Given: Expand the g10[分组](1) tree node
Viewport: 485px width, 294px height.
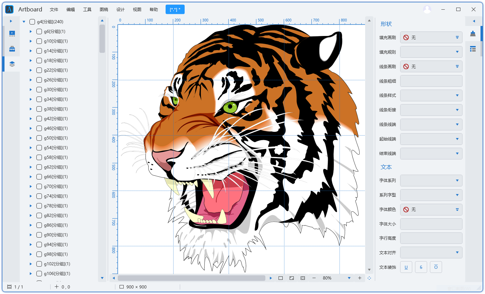Looking at the screenshot, I should [x=31, y=41].
